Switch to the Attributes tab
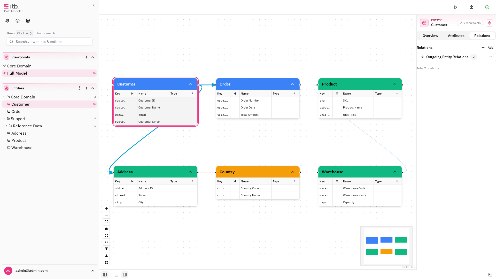Viewport: 496px width, 279px height. pos(456,36)
